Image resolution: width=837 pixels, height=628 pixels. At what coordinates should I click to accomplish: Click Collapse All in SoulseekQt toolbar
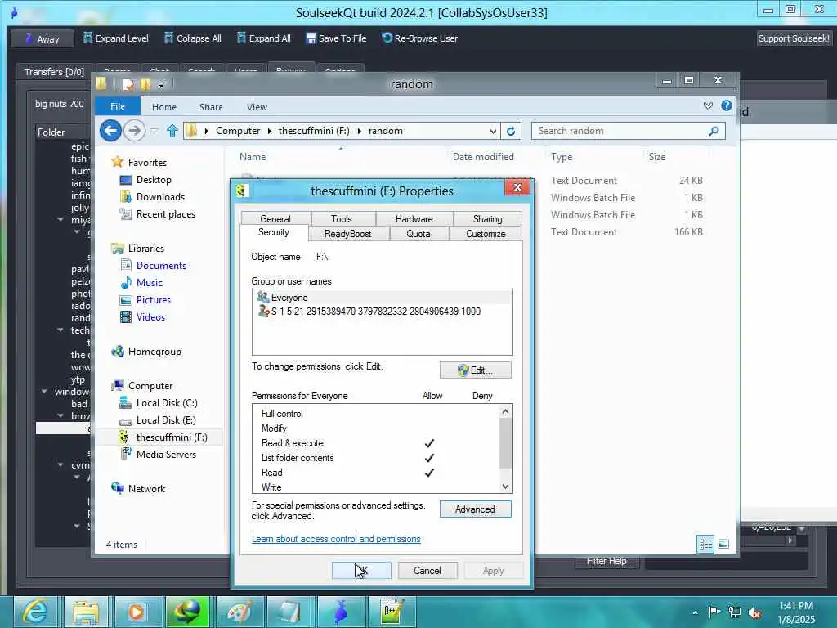(x=193, y=38)
